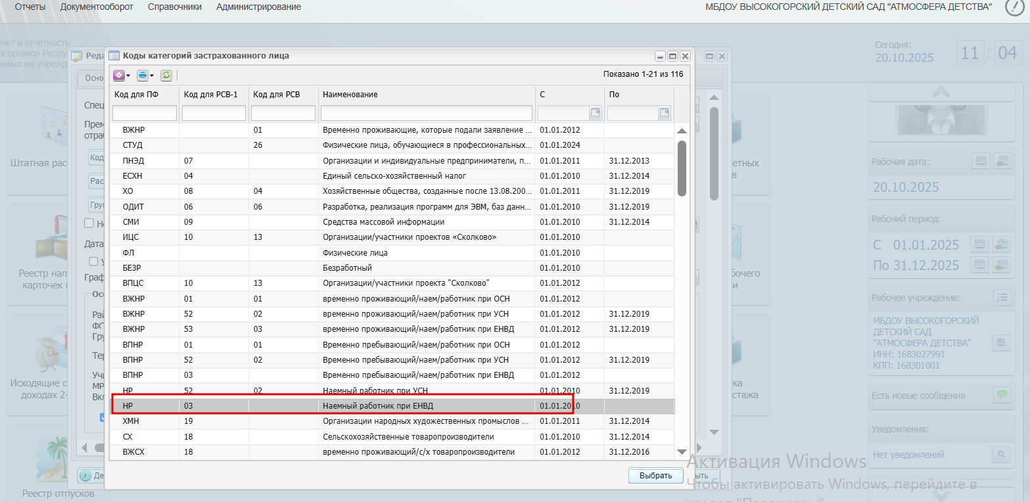Select the ЕСХН row
1030x502 pixels.
pyautogui.click(x=392, y=176)
